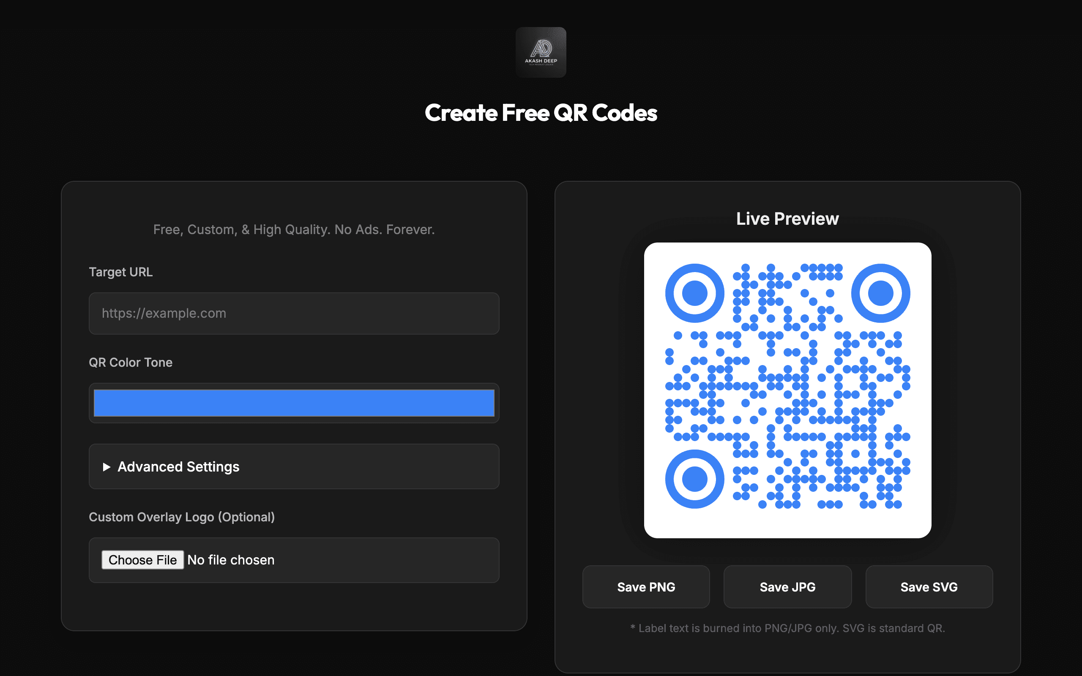This screenshot has height=676, width=1082.
Task: Open the QR Color Tone color picker
Action: tap(294, 403)
